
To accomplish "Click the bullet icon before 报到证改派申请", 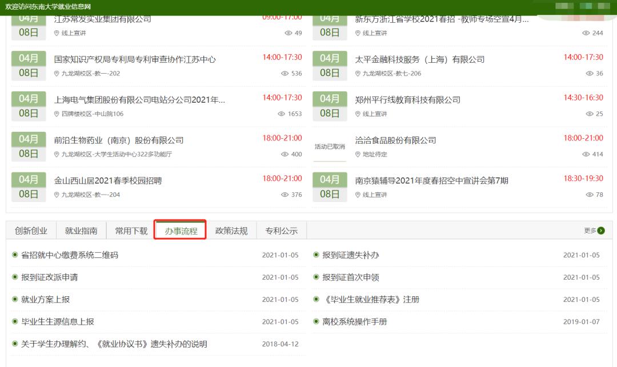I will (15, 277).
